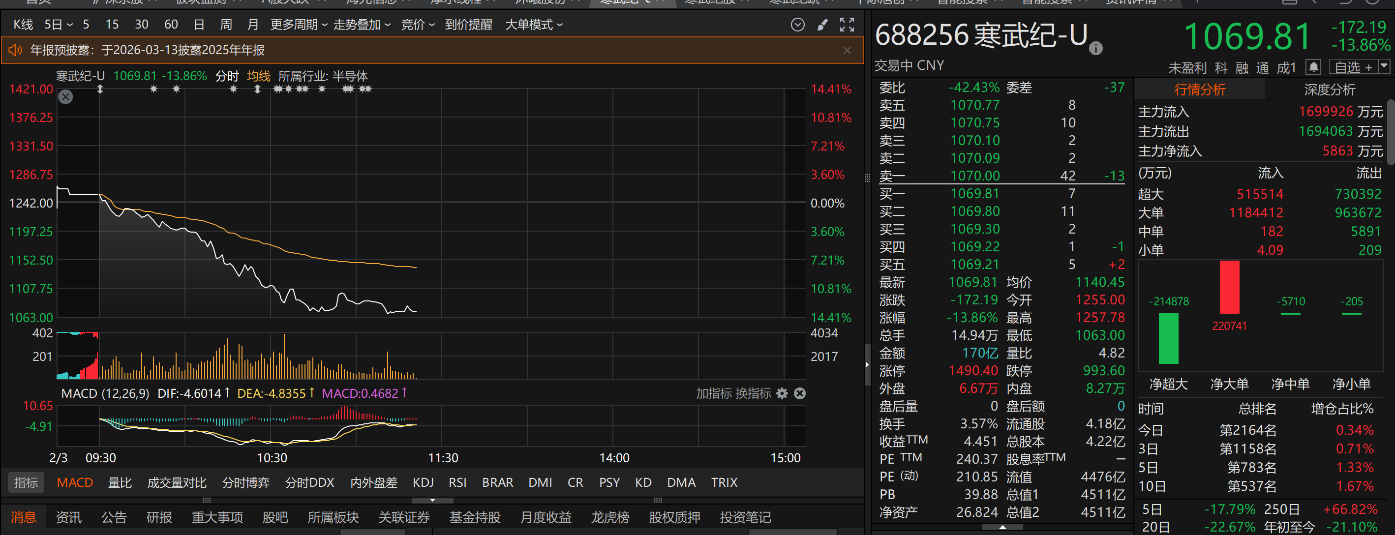The image size is (1395, 535).
Task: Dismiss the 年报预披露 notification banner
Action: point(847,50)
